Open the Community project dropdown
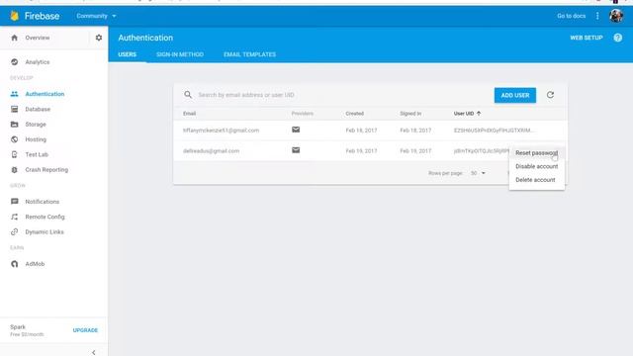This screenshot has width=633, height=356. click(96, 16)
